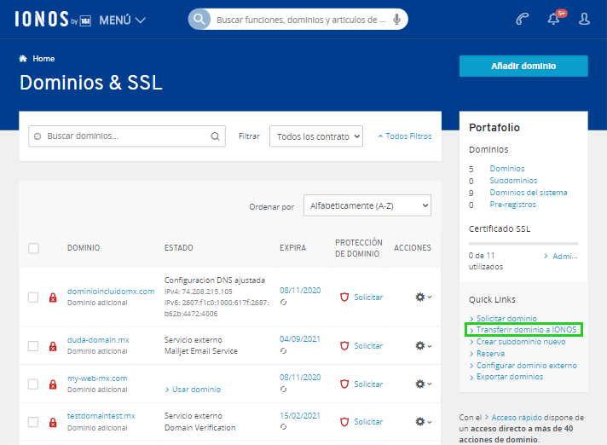Focus the header search field
The image size is (607, 445).
click(298, 20)
